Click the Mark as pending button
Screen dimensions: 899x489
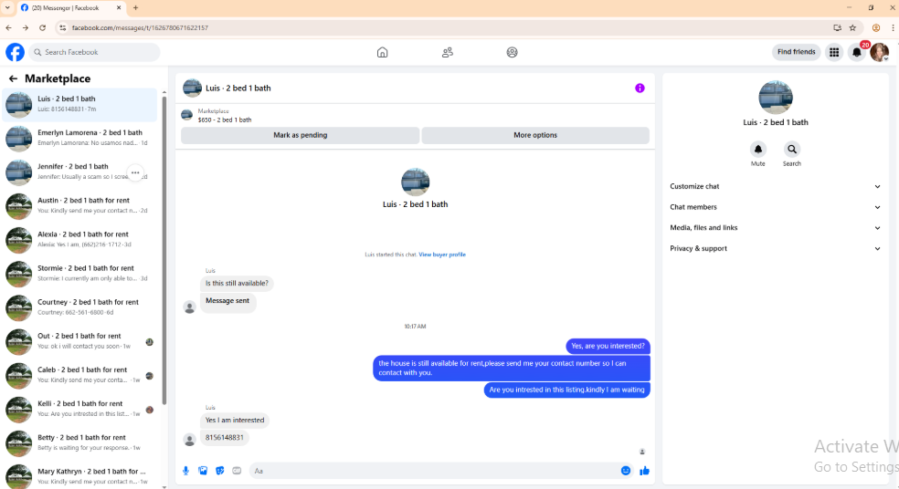click(x=301, y=135)
